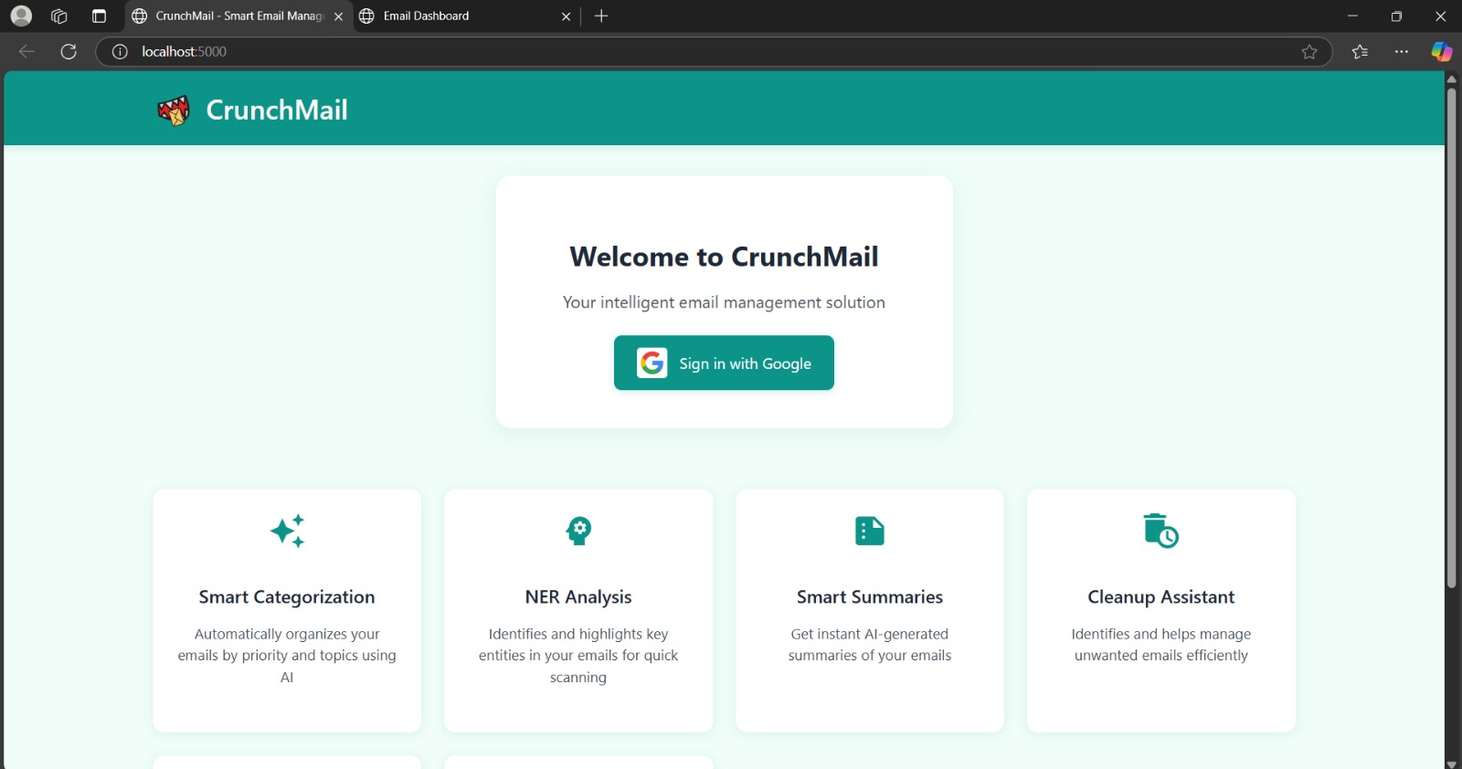Viewport: 1462px width, 769px height.
Task: Open browser Settings and more menu
Action: (1402, 51)
